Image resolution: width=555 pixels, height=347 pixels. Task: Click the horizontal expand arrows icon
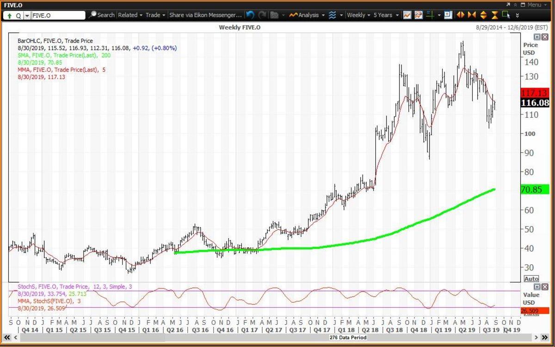[460, 15]
